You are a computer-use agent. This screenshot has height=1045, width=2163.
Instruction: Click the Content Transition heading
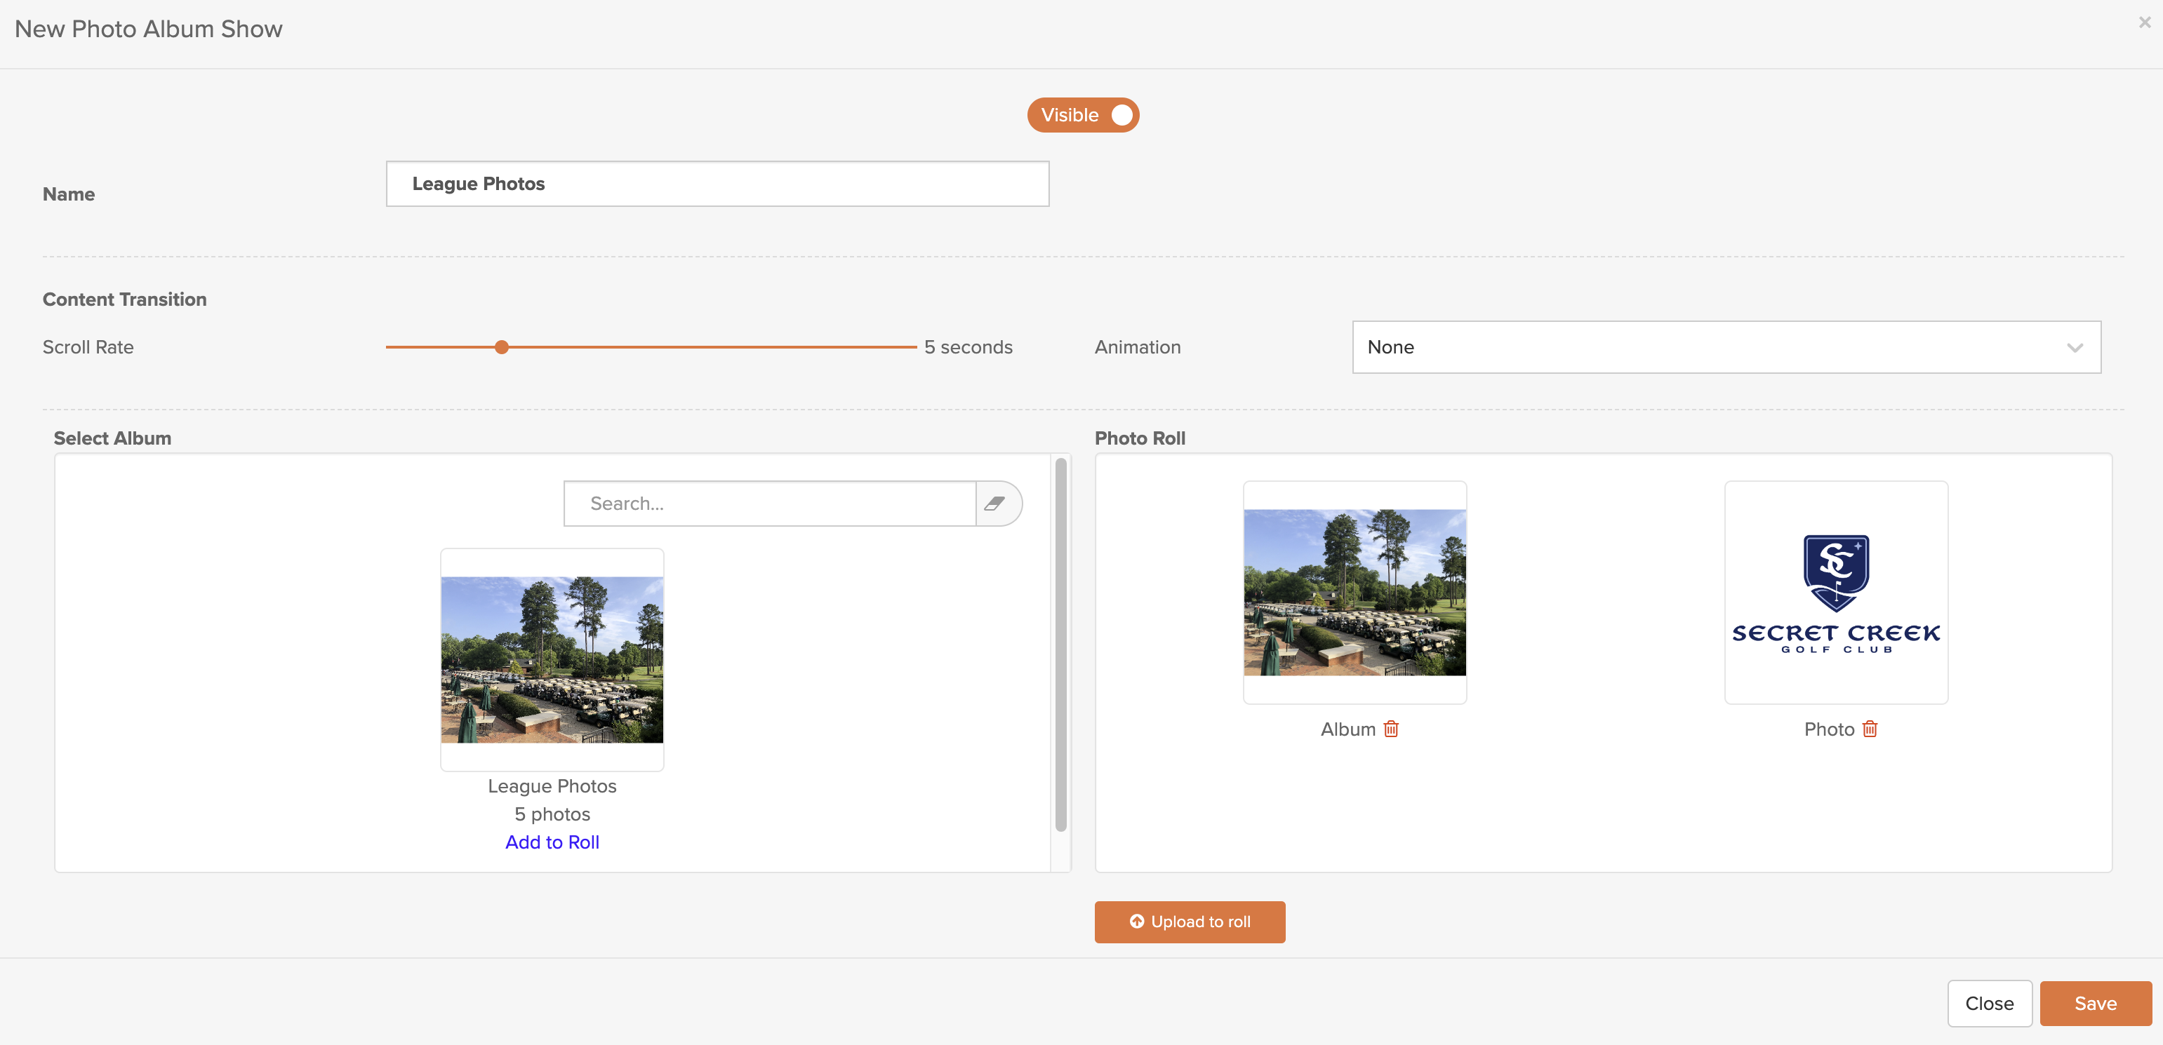pos(124,299)
